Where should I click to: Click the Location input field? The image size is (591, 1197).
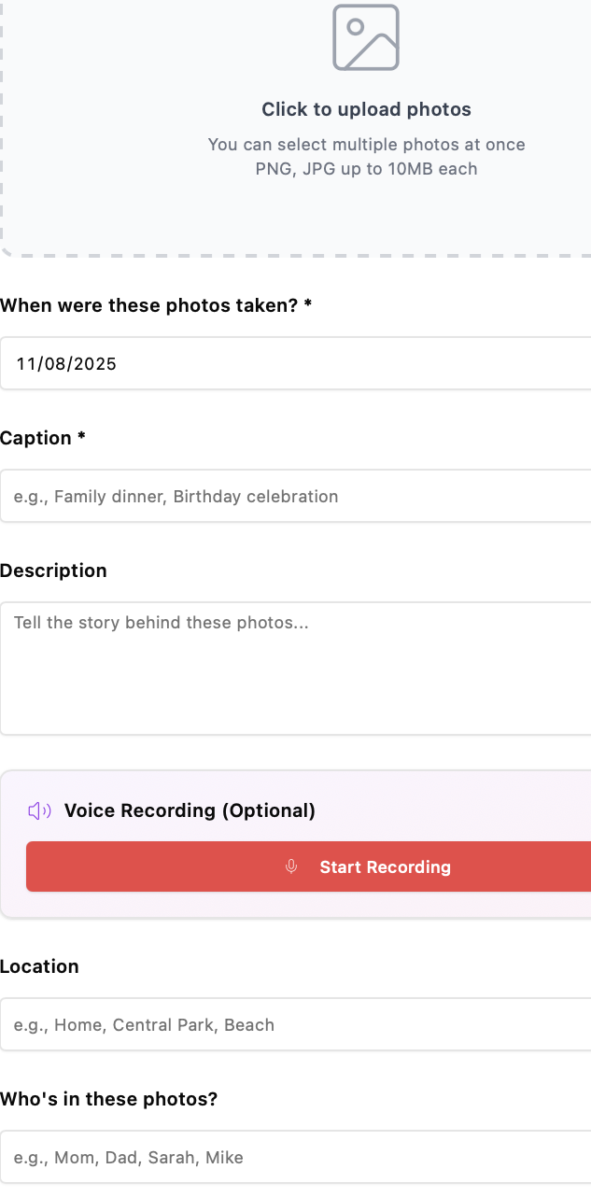(x=295, y=1024)
